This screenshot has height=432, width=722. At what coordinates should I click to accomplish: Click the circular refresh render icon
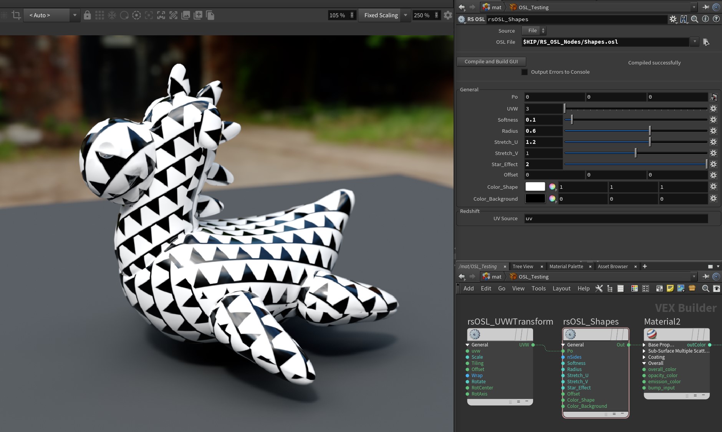[124, 15]
